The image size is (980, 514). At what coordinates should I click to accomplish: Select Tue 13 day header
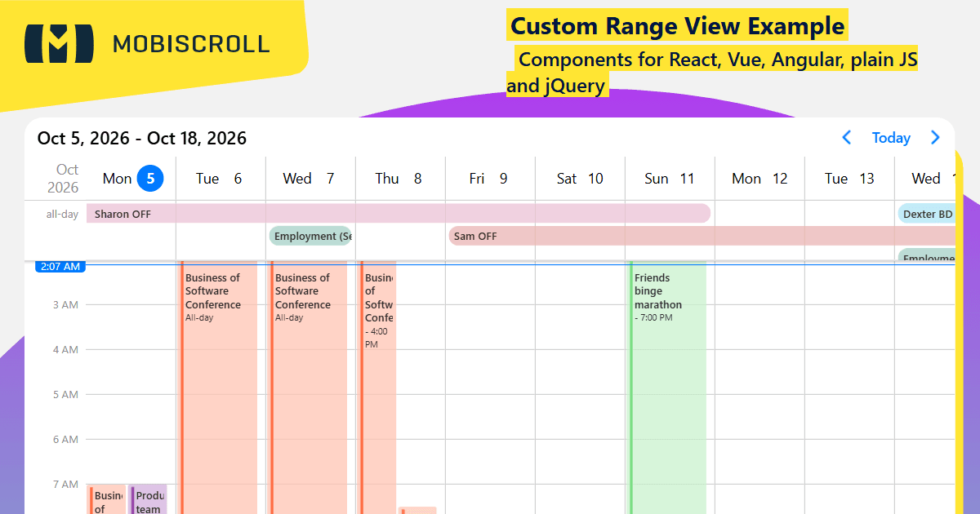click(x=849, y=179)
